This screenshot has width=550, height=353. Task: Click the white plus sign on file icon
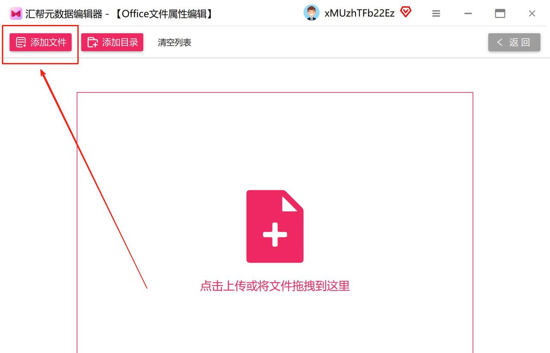[275, 234]
